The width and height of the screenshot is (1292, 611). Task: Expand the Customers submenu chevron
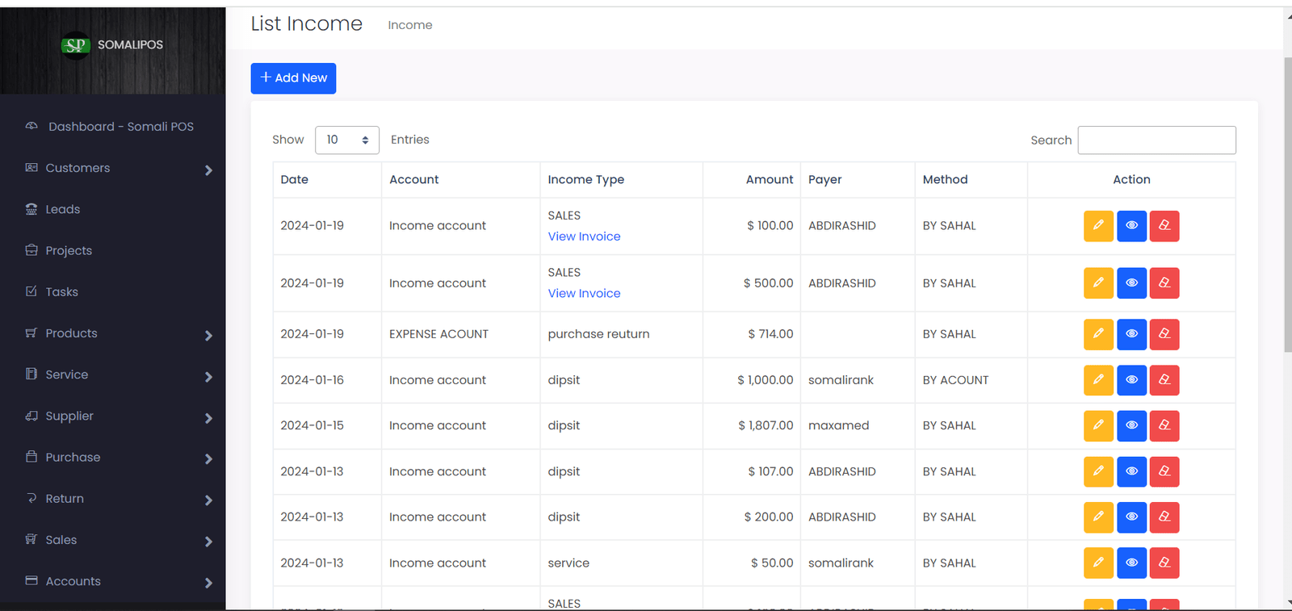(x=208, y=170)
